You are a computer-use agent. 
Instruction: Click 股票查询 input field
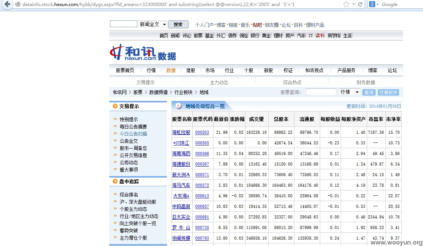click(321, 92)
